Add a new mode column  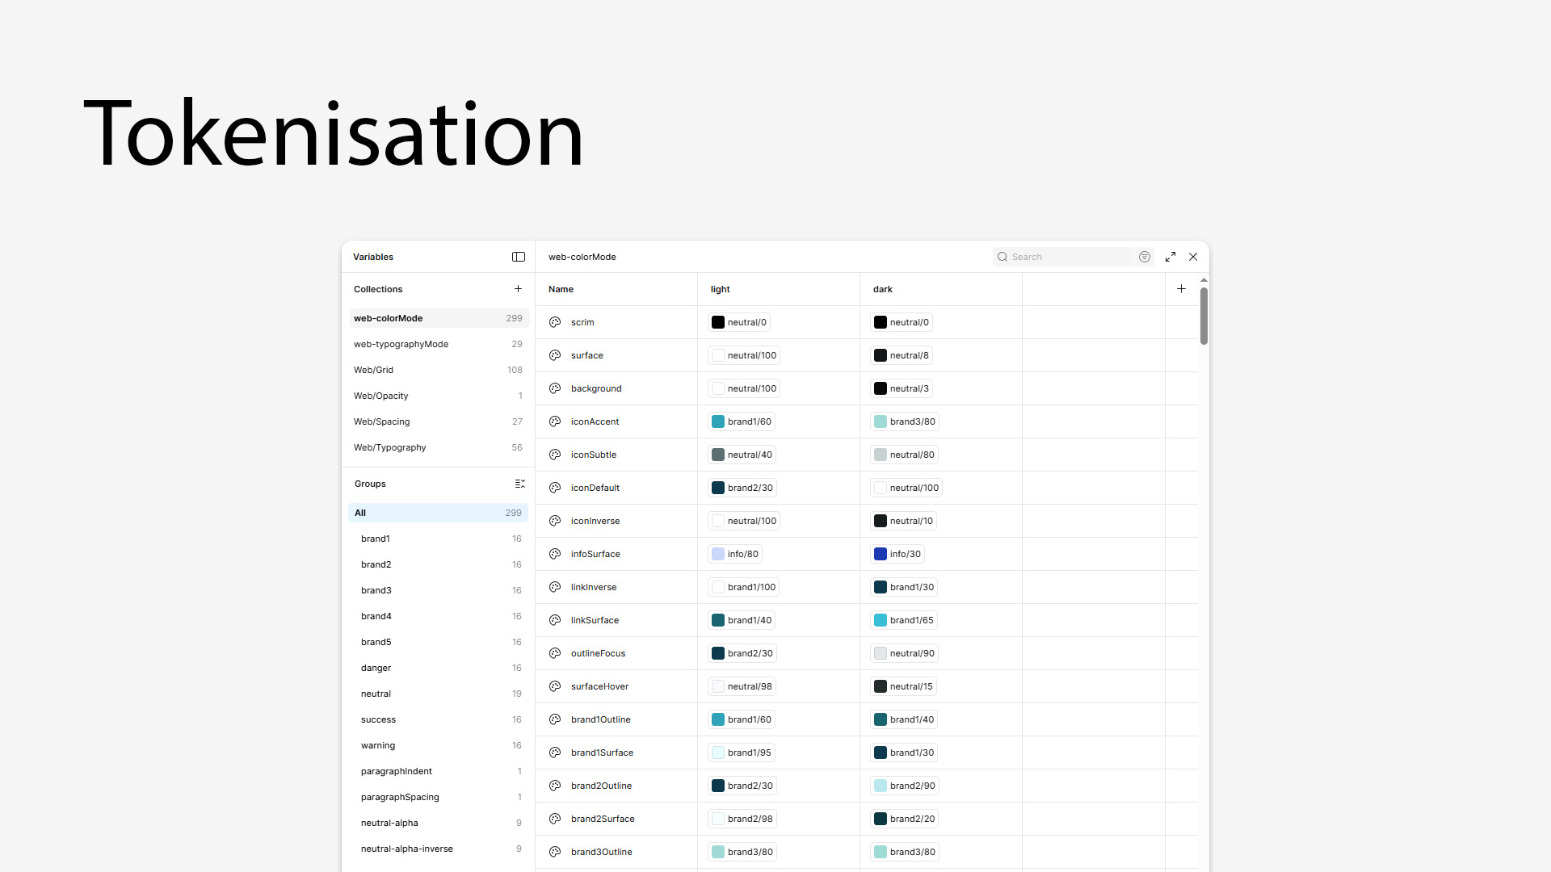point(1181,288)
